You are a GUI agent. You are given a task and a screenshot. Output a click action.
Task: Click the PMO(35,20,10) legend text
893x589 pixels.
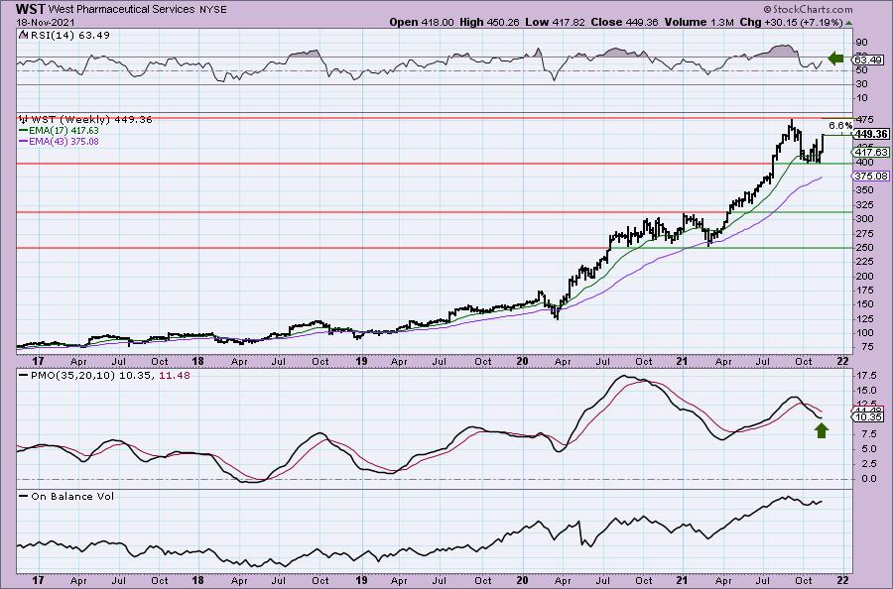tap(74, 376)
